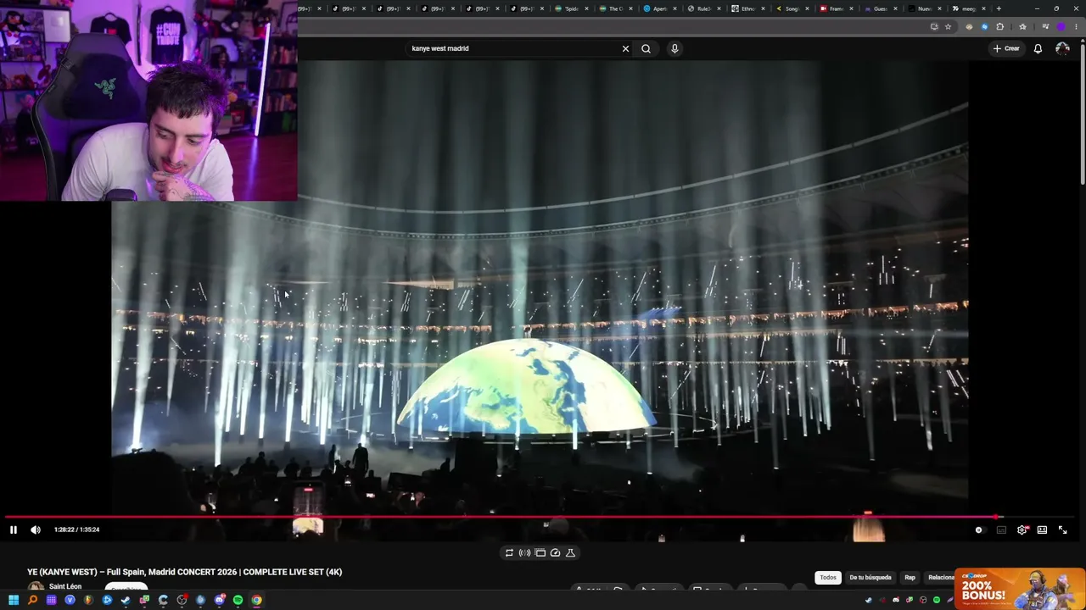Start voice search with the microphone
This screenshot has width=1086, height=610.
coord(675,48)
